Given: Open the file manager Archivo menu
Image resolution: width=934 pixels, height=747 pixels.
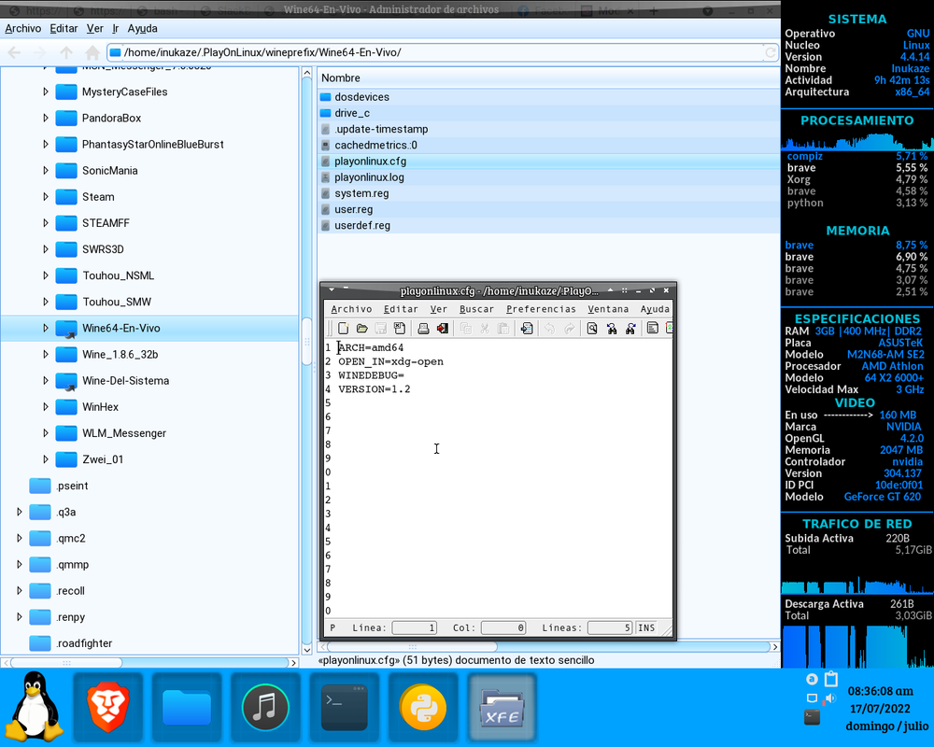Looking at the screenshot, I should 23,28.
